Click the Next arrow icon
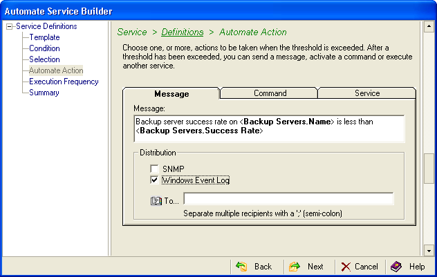The height and width of the screenshot is (277, 437). [x=295, y=267]
